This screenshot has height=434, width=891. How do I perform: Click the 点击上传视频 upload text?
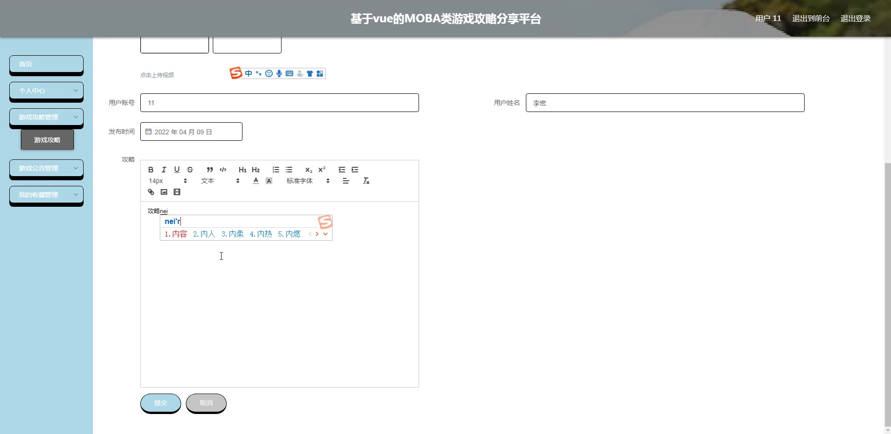(157, 75)
